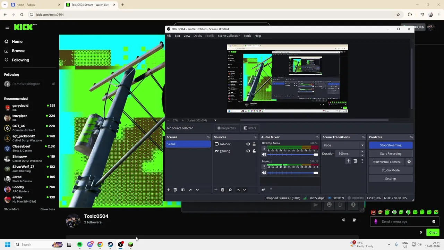Image resolution: width=444 pixels, height=250 pixels.
Task: Toggle Studio Mode
Action: coord(391,170)
